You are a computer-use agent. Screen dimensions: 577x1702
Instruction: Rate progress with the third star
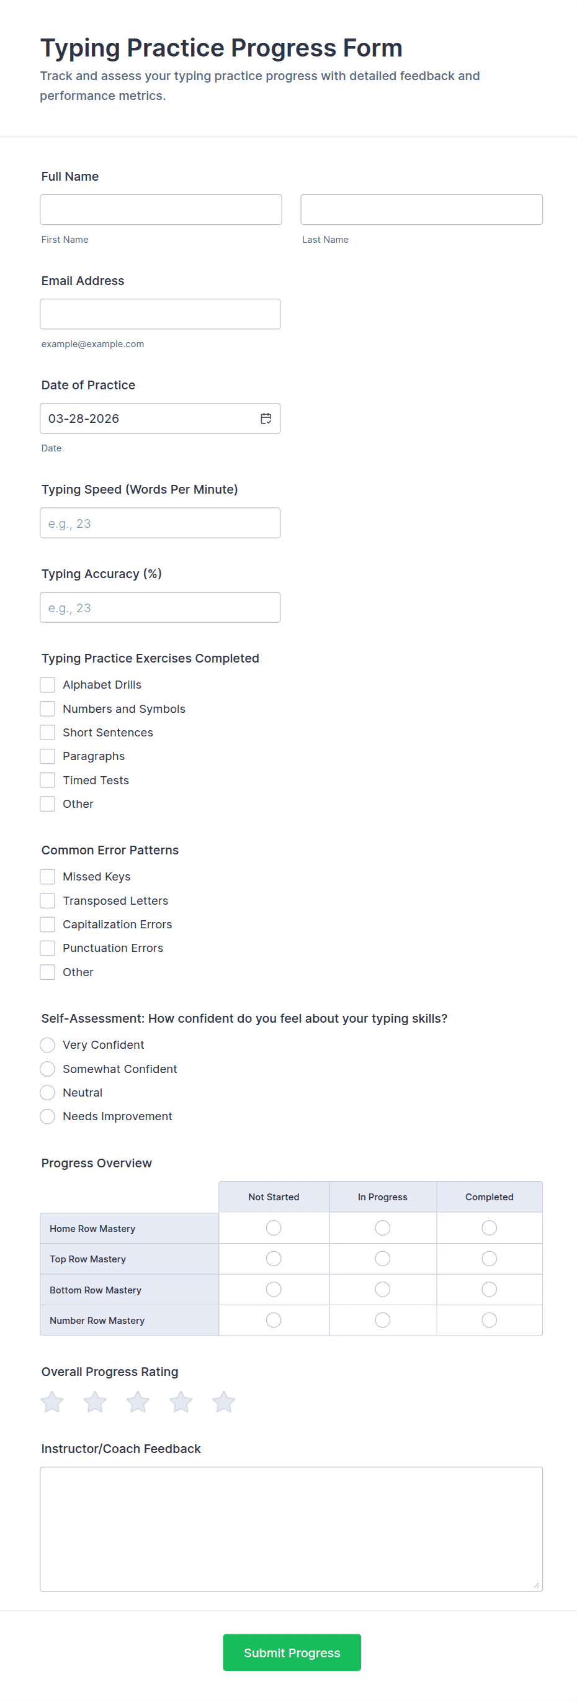click(138, 1401)
